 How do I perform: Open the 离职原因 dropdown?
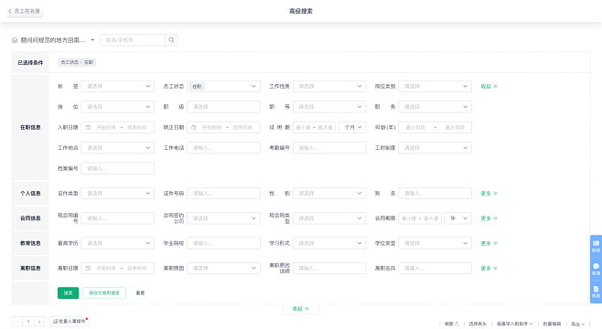(x=223, y=268)
